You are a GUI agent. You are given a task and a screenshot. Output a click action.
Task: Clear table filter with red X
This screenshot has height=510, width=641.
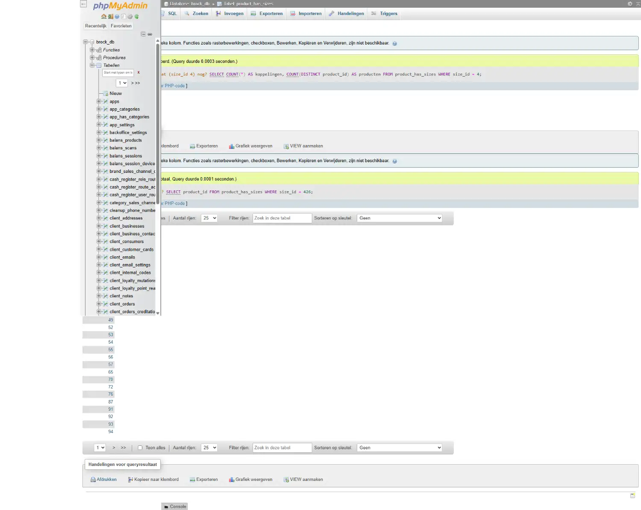pos(138,72)
